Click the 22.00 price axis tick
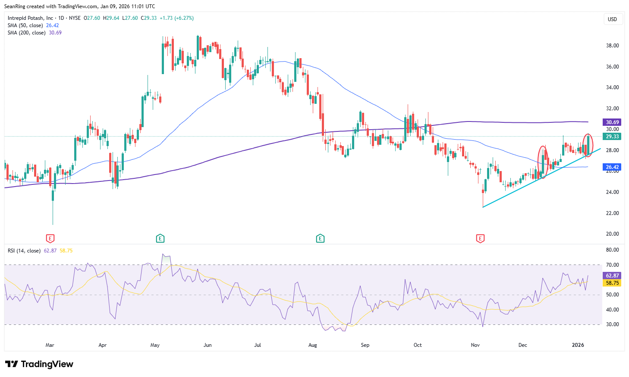The width and height of the screenshot is (629, 377). tap(613, 213)
